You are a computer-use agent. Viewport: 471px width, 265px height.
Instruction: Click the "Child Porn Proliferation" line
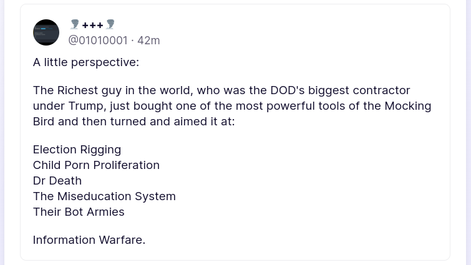point(96,165)
